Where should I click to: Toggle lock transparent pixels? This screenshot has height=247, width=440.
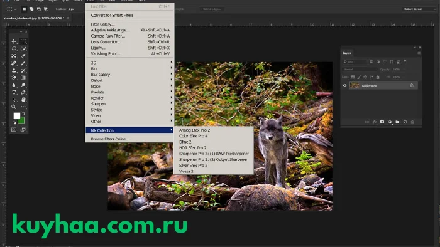(x=353, y=77)
